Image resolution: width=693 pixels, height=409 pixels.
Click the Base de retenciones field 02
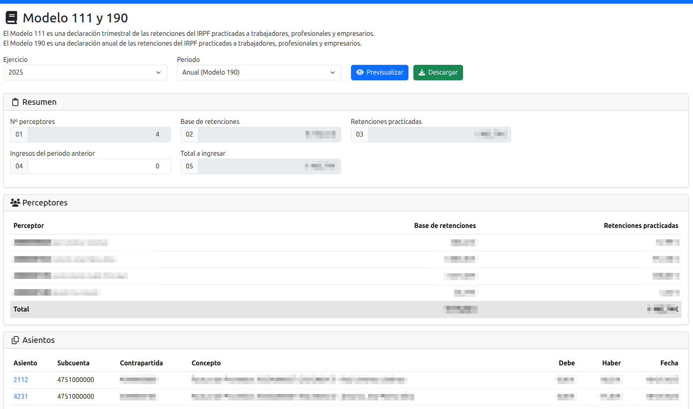click(x=269, y=135)
